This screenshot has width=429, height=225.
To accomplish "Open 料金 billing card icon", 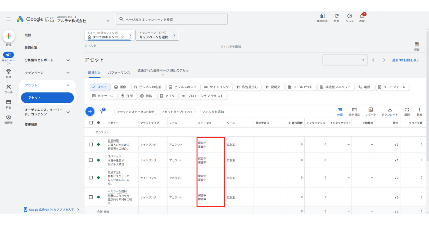I will click(x=9, y=102).
